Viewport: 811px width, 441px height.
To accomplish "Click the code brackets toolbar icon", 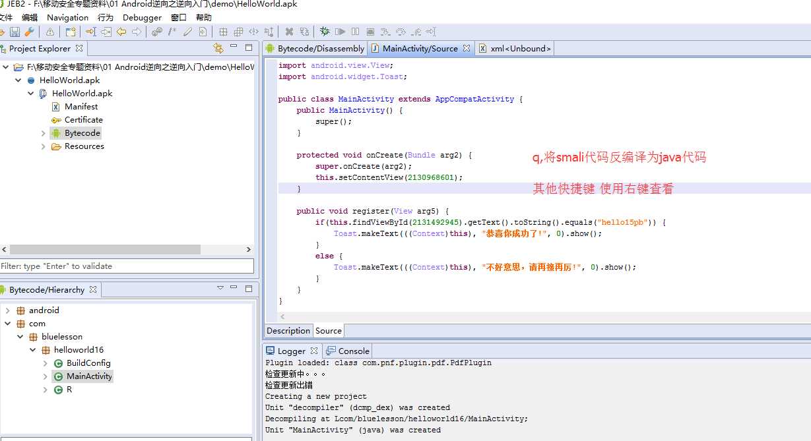I will pyautogui.click(x=253, y=32).
